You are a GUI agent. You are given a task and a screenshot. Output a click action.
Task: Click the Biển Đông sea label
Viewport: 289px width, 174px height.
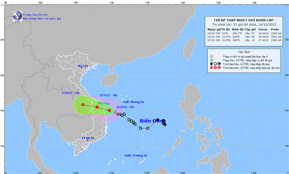[x=150, y=121]
